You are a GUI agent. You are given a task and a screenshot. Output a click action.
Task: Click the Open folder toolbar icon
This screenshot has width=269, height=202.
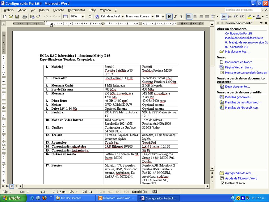pos(11,17)
